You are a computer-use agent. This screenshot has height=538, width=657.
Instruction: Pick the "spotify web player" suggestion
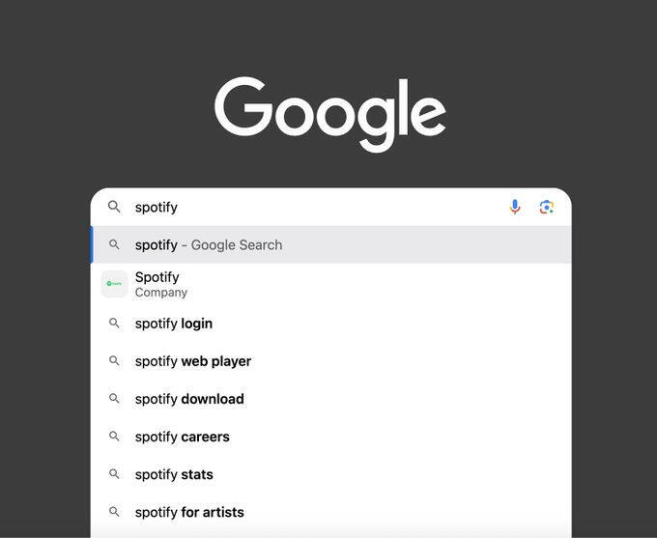(193, 361)
